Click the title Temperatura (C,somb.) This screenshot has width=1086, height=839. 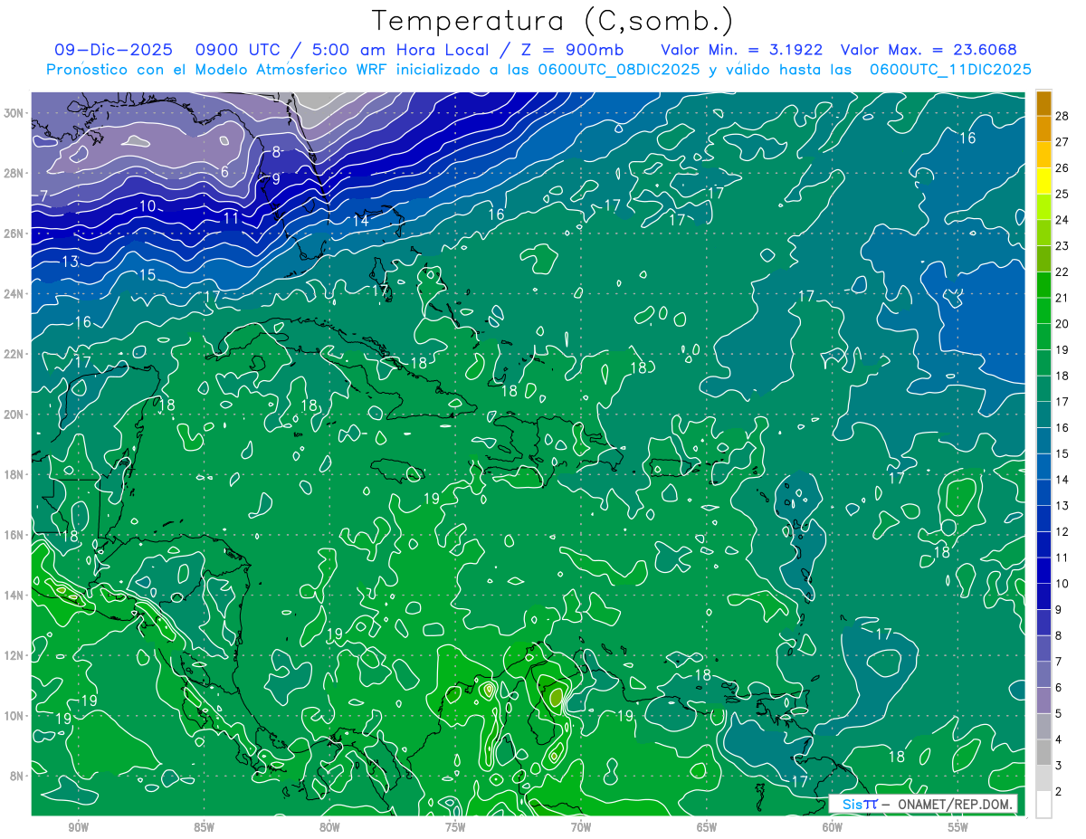coord(553,21)
